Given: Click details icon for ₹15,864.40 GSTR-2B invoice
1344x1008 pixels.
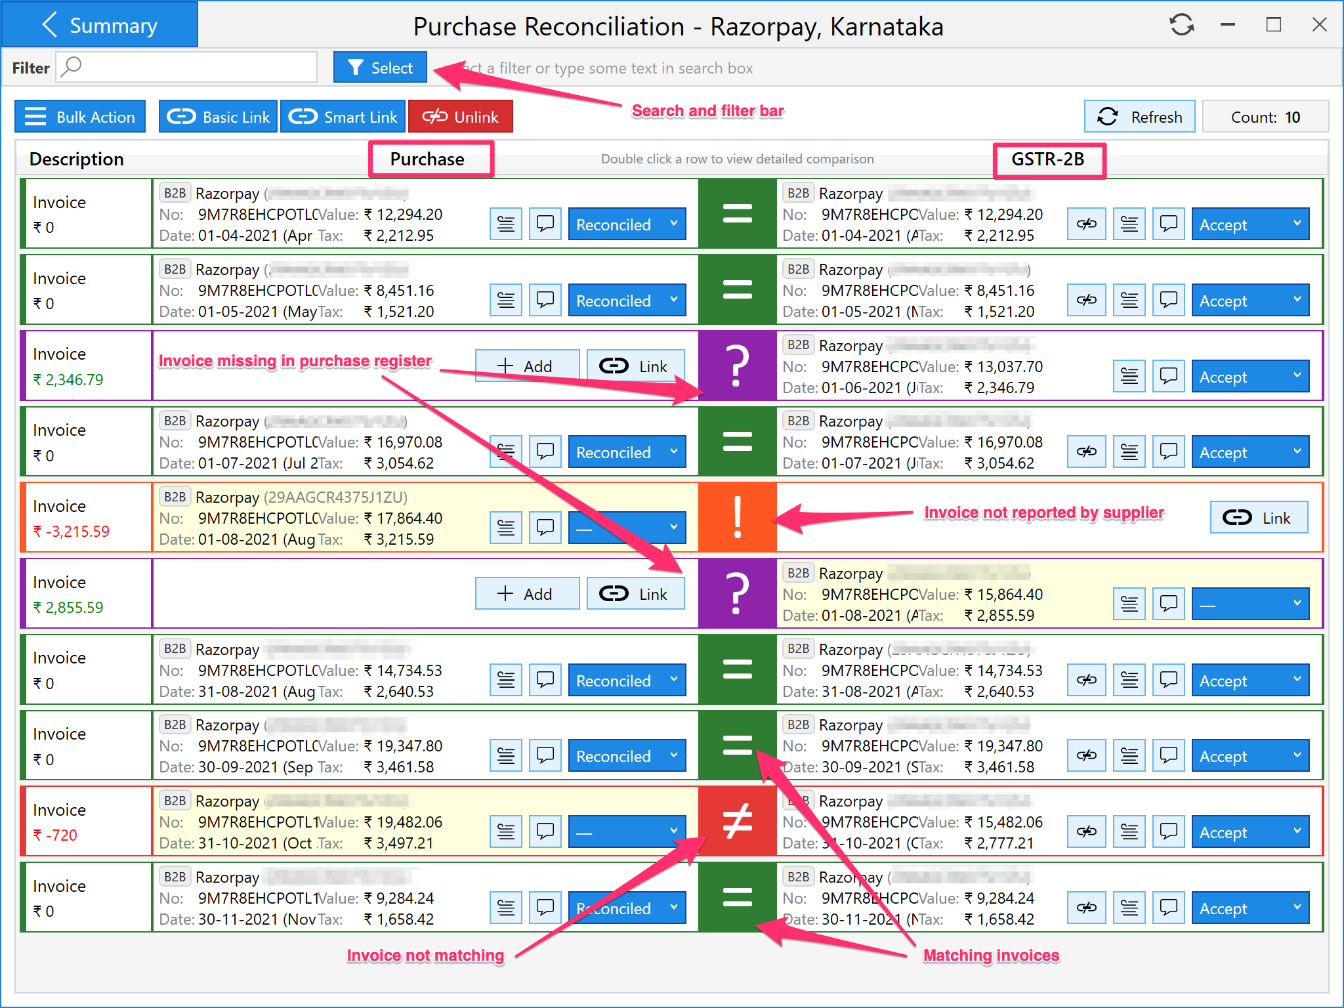Looking at the screenshot, I should 1129,604.
